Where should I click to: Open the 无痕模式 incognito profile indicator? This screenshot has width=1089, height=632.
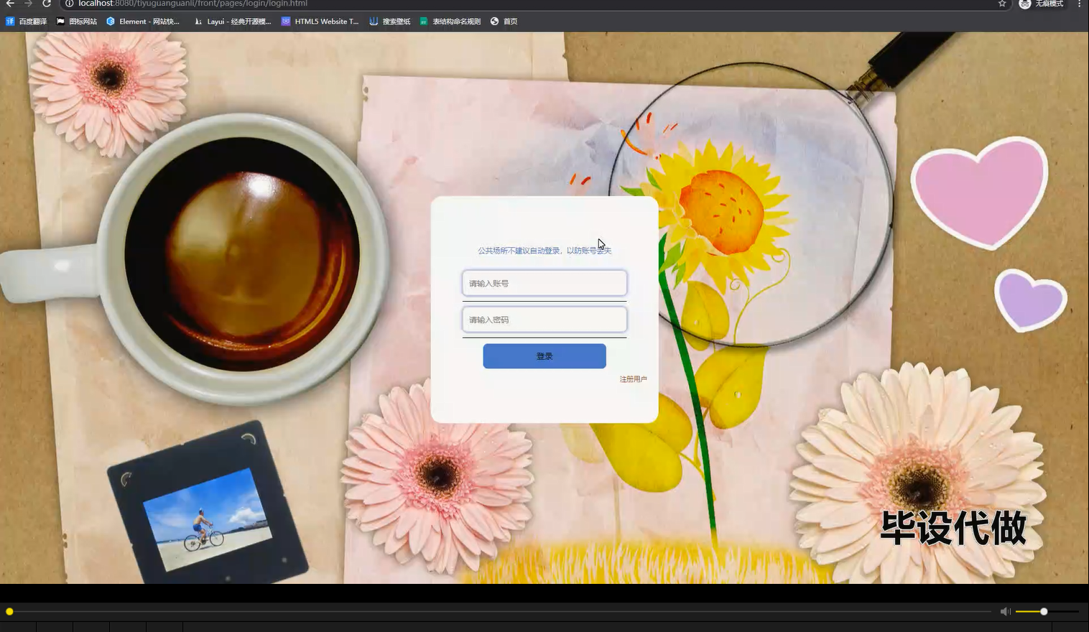pos(1042,4)
